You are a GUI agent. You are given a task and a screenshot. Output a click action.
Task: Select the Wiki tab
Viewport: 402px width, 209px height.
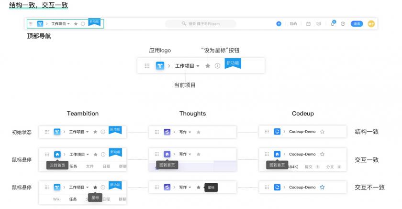coord(56,199)
